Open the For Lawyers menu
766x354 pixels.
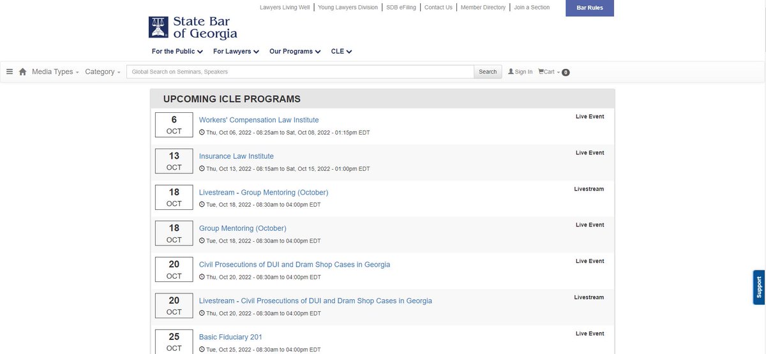(236, 51)
